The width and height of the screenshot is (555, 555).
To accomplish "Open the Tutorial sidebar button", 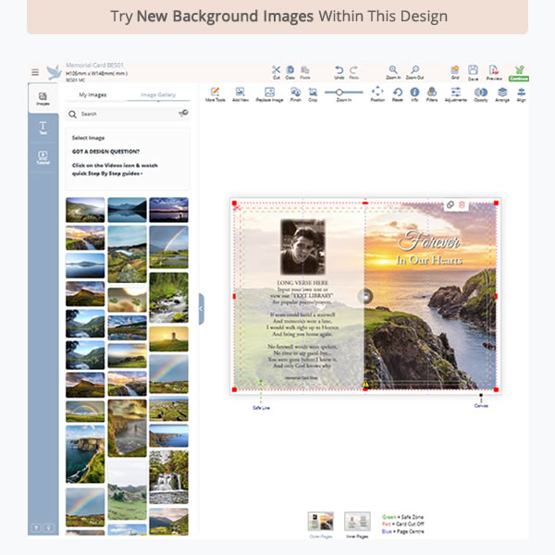I will [43, 157].
